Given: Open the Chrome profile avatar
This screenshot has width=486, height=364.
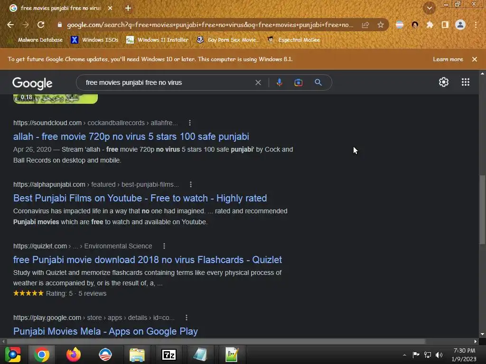Looking at the screenshot, I should (460, 25).
